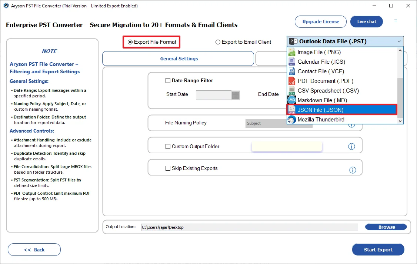Choose Markdown File (.MD) format
This screenshot has width=417, height=264.
(342, 100)
